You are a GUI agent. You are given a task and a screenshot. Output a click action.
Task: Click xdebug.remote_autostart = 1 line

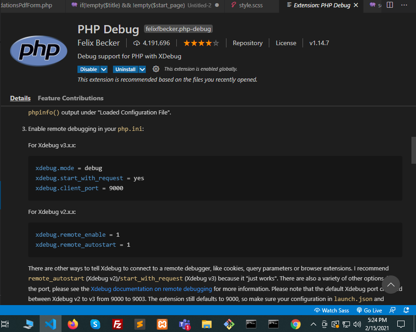(83, 245)
